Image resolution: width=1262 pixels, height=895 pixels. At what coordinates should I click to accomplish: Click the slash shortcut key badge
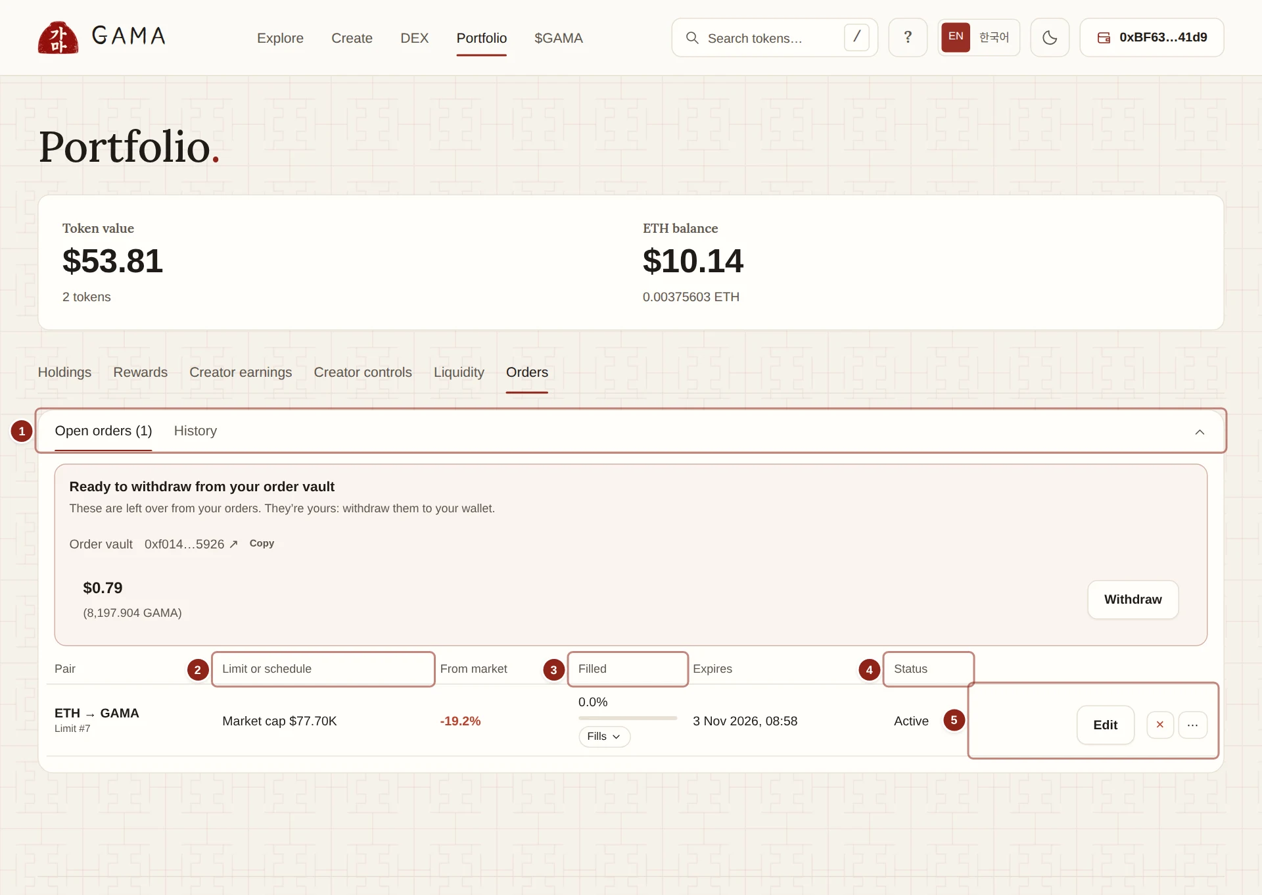856,37
